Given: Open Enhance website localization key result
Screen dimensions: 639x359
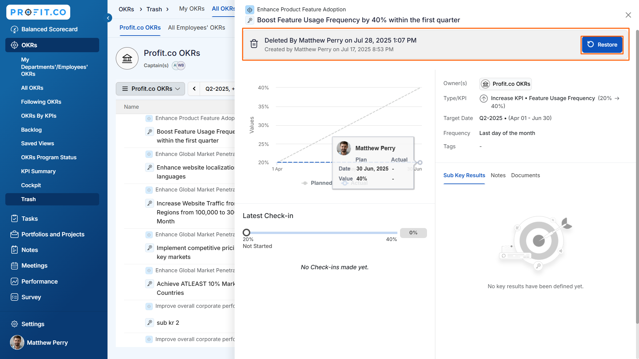Looking at the screenshot, I should 195,172.
